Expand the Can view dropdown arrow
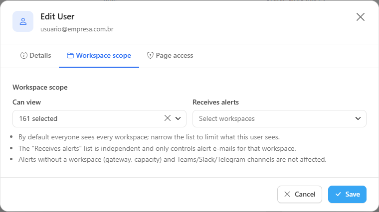 tap(178, 118)
